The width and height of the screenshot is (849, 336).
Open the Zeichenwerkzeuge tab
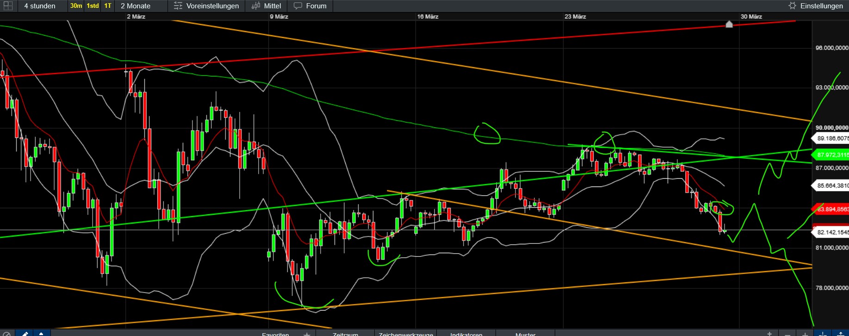406,334
